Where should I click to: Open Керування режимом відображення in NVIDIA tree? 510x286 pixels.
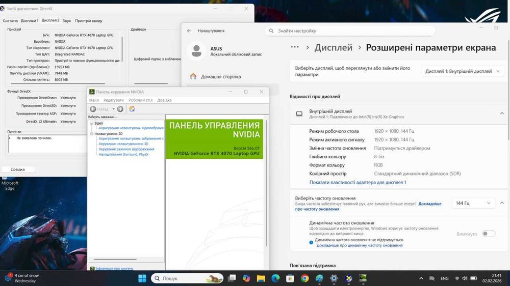tap(126, 149)
